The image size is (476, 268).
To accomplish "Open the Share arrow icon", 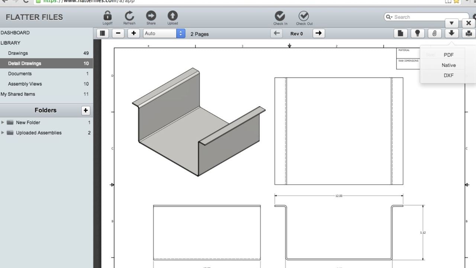I will point(151,16).
